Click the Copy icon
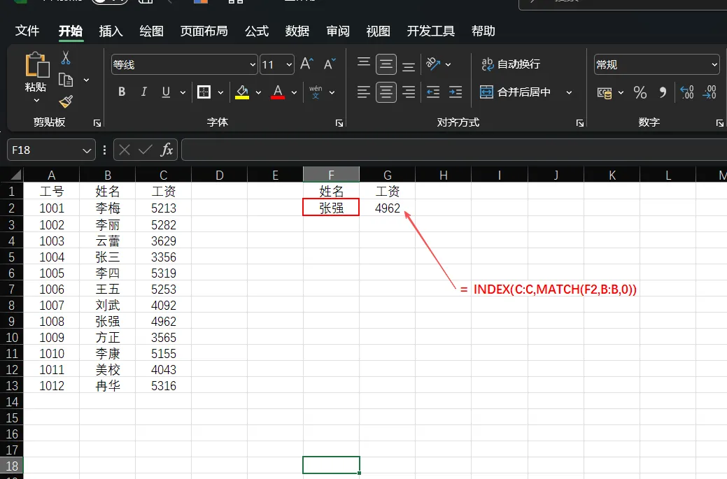This screenshot has height=479, width=727. coord(65,80)
